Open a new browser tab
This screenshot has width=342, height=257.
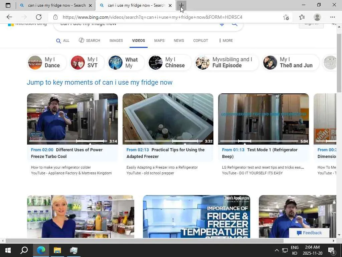tap(181, 5)
